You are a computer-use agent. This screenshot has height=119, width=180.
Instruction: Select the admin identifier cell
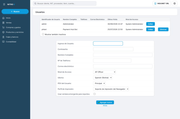[x=44, y=24]
